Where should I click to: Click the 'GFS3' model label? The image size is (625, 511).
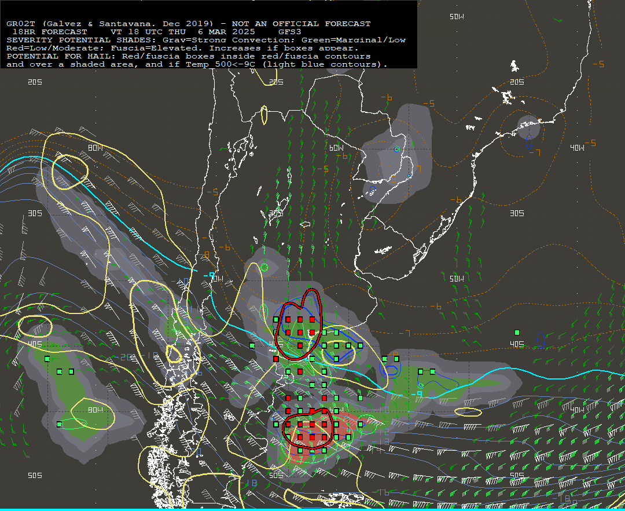(x=290, y=31)
